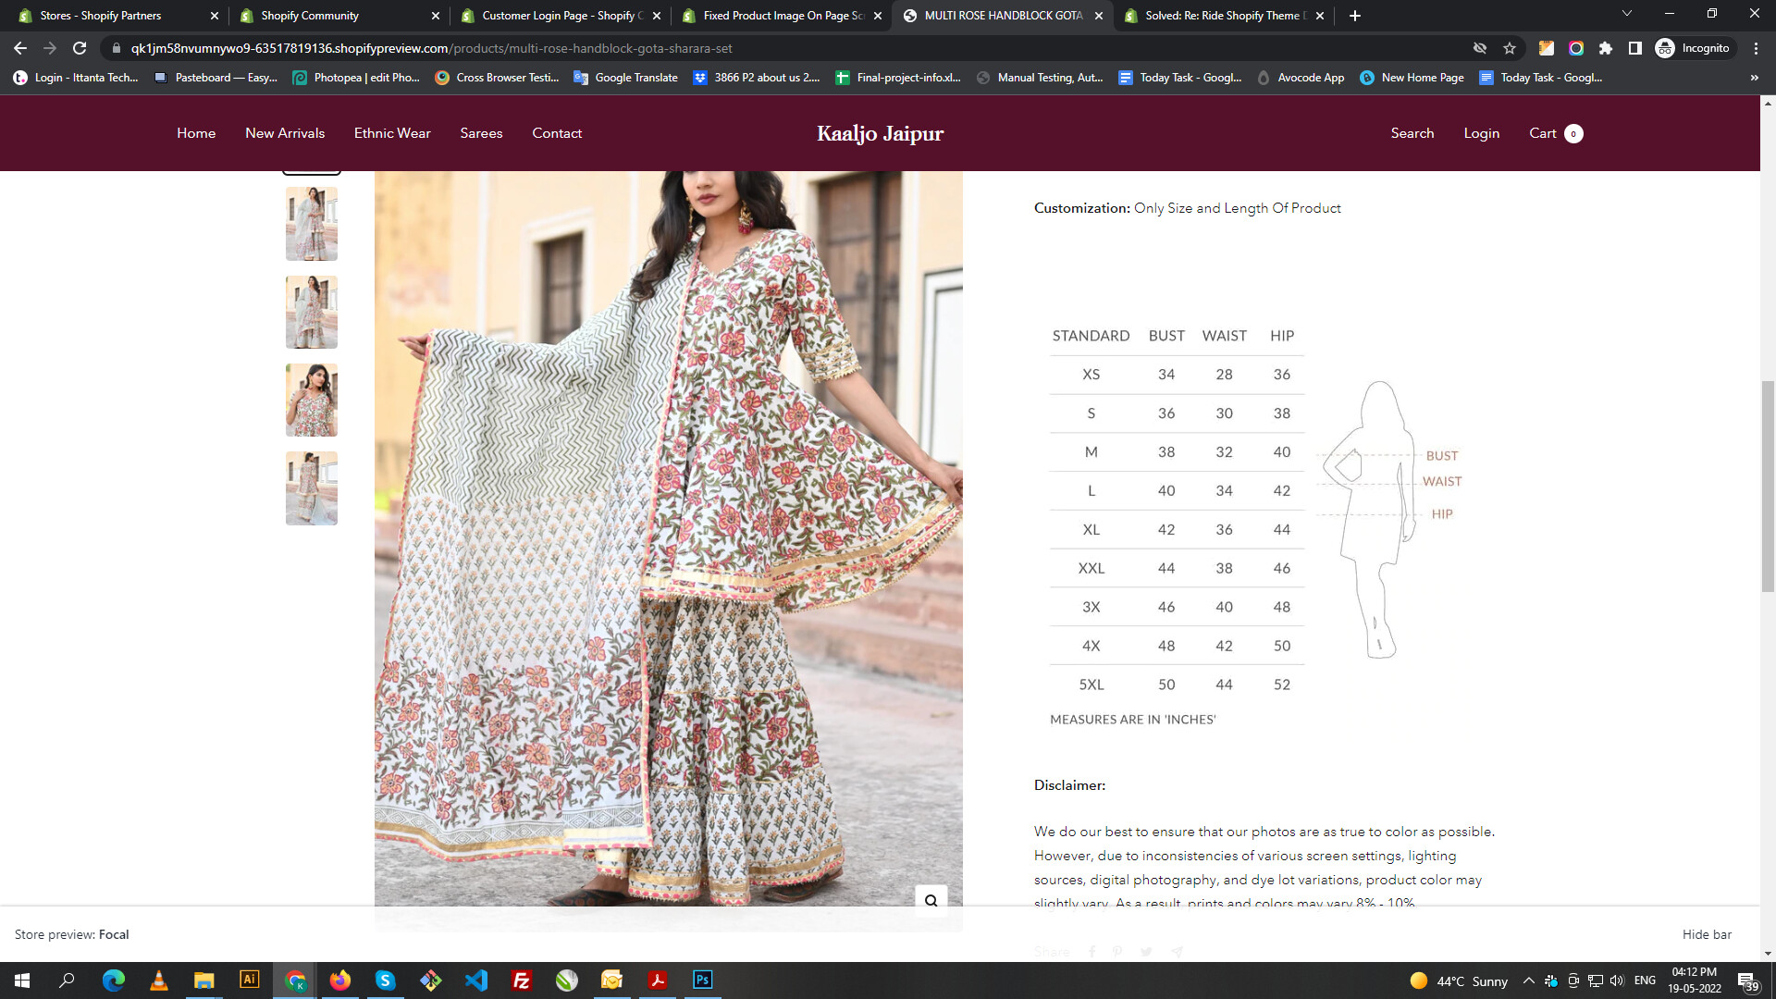Screen dimensions: 1776x999
Task: Open the Extensions puzzle icon
Action: 1606,48
